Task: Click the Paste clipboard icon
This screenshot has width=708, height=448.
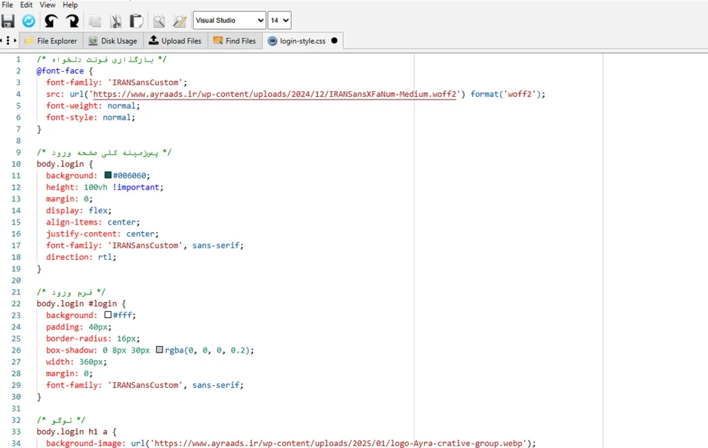Action: 136,21
